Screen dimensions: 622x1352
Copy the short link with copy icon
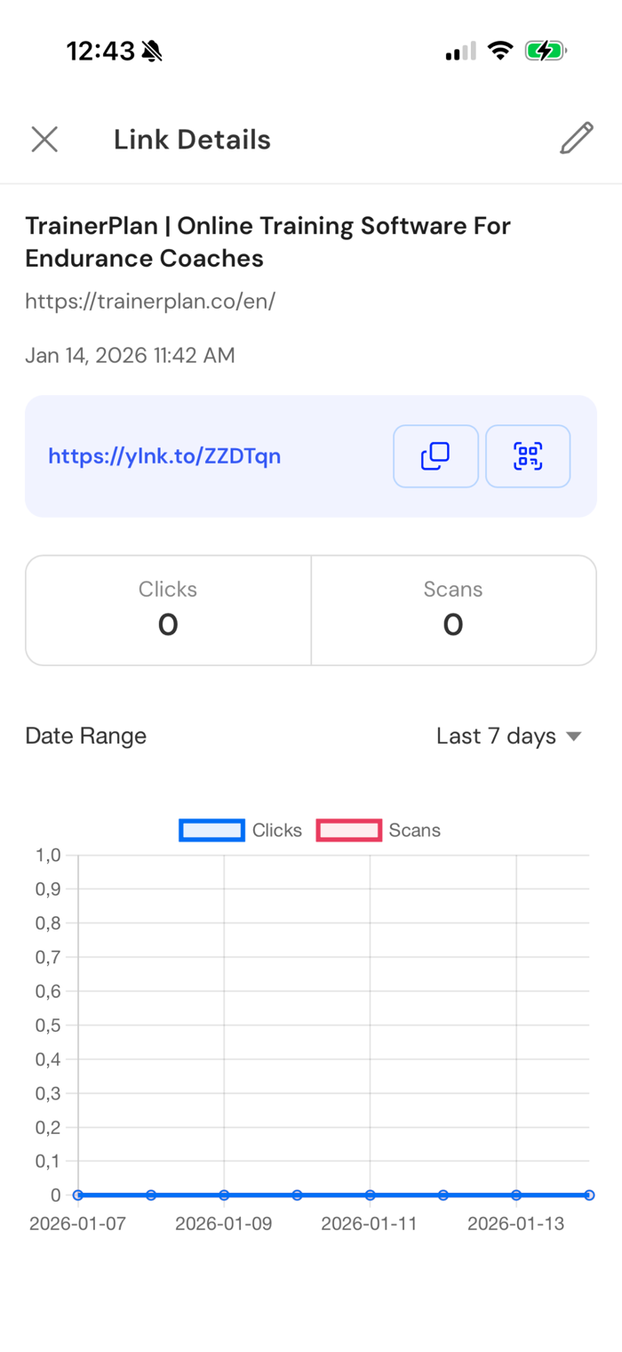point(435,456)
